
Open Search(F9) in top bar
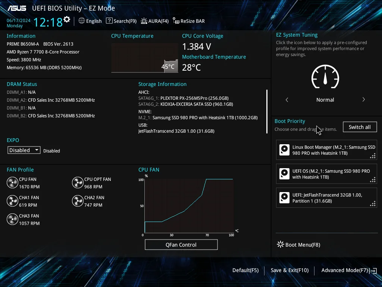click(121, 21)
